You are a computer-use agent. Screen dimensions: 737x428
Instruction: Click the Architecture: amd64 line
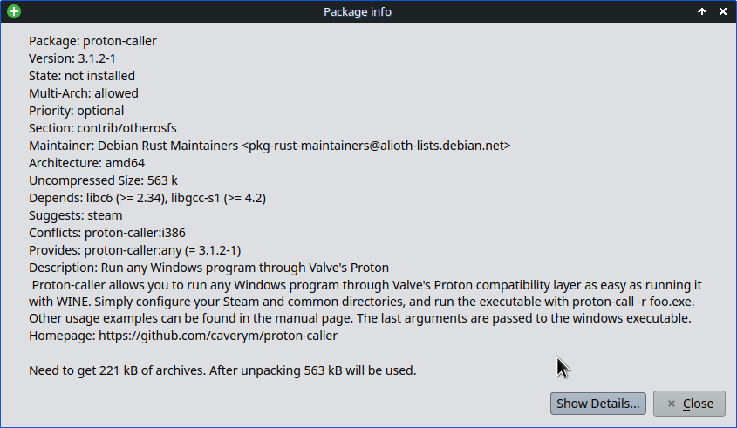click(86, 163)
